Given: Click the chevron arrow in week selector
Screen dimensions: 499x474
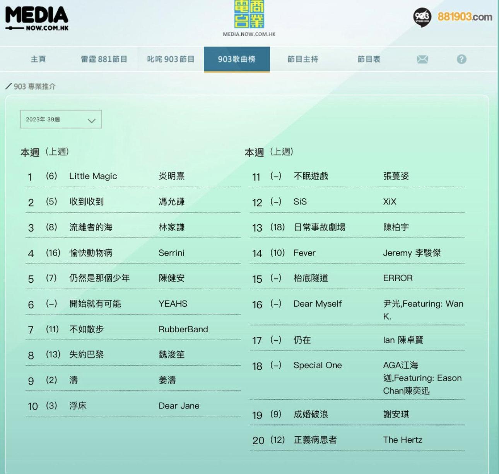Looking at the screenshot, I should click(x=92, y=120).
